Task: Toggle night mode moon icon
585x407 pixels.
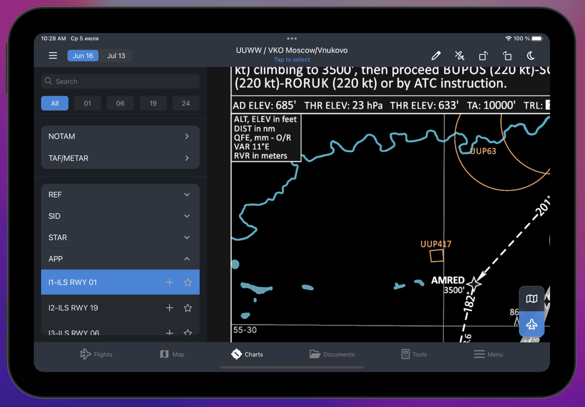Action: click(x=531, y=55)
